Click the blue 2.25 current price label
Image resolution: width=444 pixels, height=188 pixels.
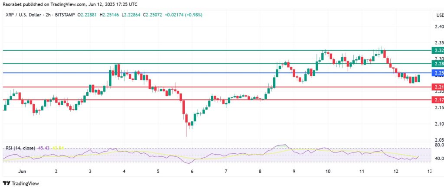(x=437, y=73)
